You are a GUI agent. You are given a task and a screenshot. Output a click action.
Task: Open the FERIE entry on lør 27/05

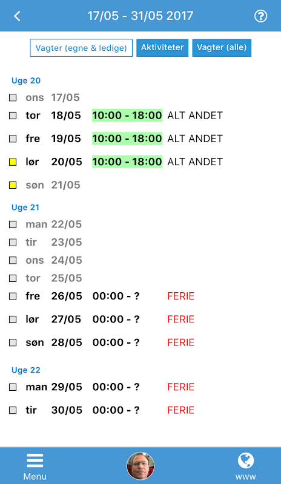coord(181,319)
